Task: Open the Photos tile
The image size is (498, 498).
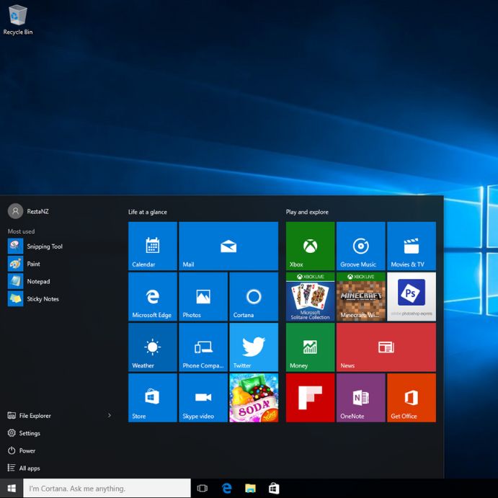Action: tap(203, 296)
